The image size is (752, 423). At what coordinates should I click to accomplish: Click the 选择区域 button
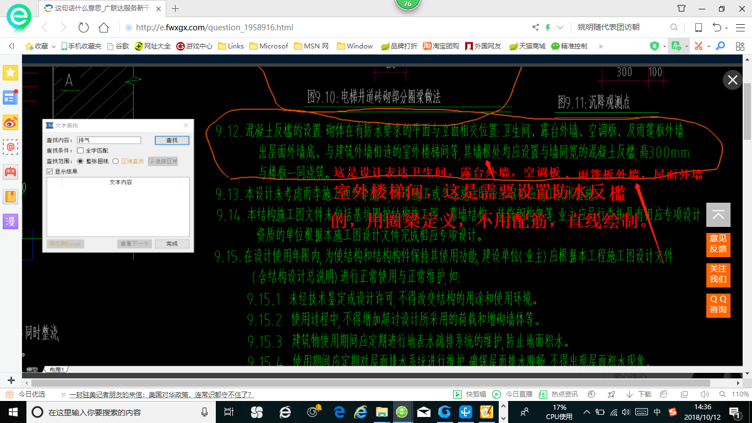click(x=162, y=161)
